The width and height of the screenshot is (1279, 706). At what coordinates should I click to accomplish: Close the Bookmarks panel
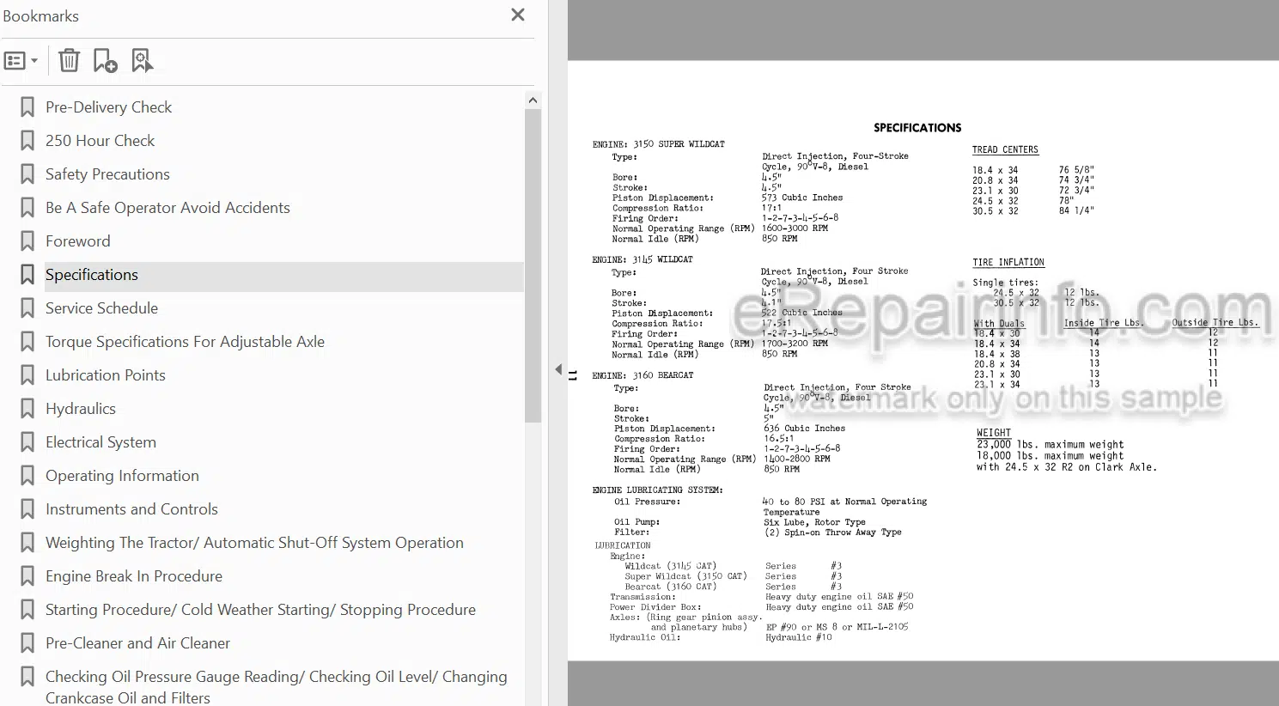518,15
